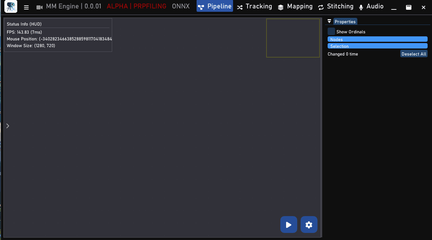The width and height of the screenshot is (432, 240).
Task: Click the shuffle icon beside Tracking
Action: pos(240,6)
